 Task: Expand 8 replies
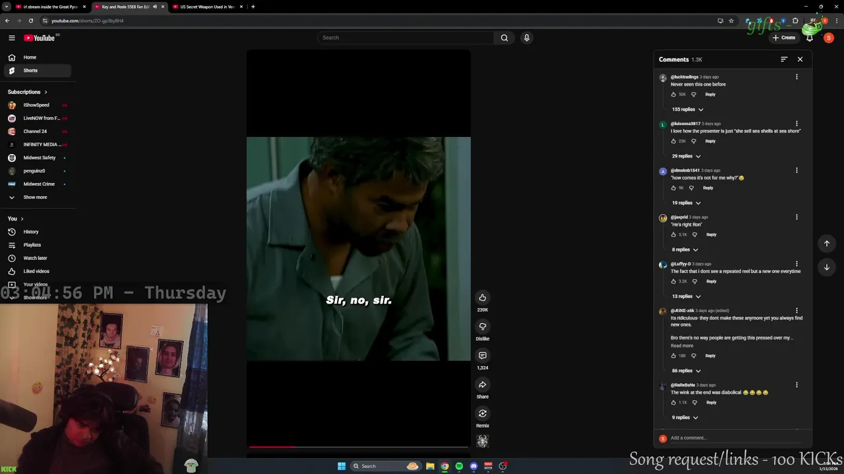[x=684, y=250]
